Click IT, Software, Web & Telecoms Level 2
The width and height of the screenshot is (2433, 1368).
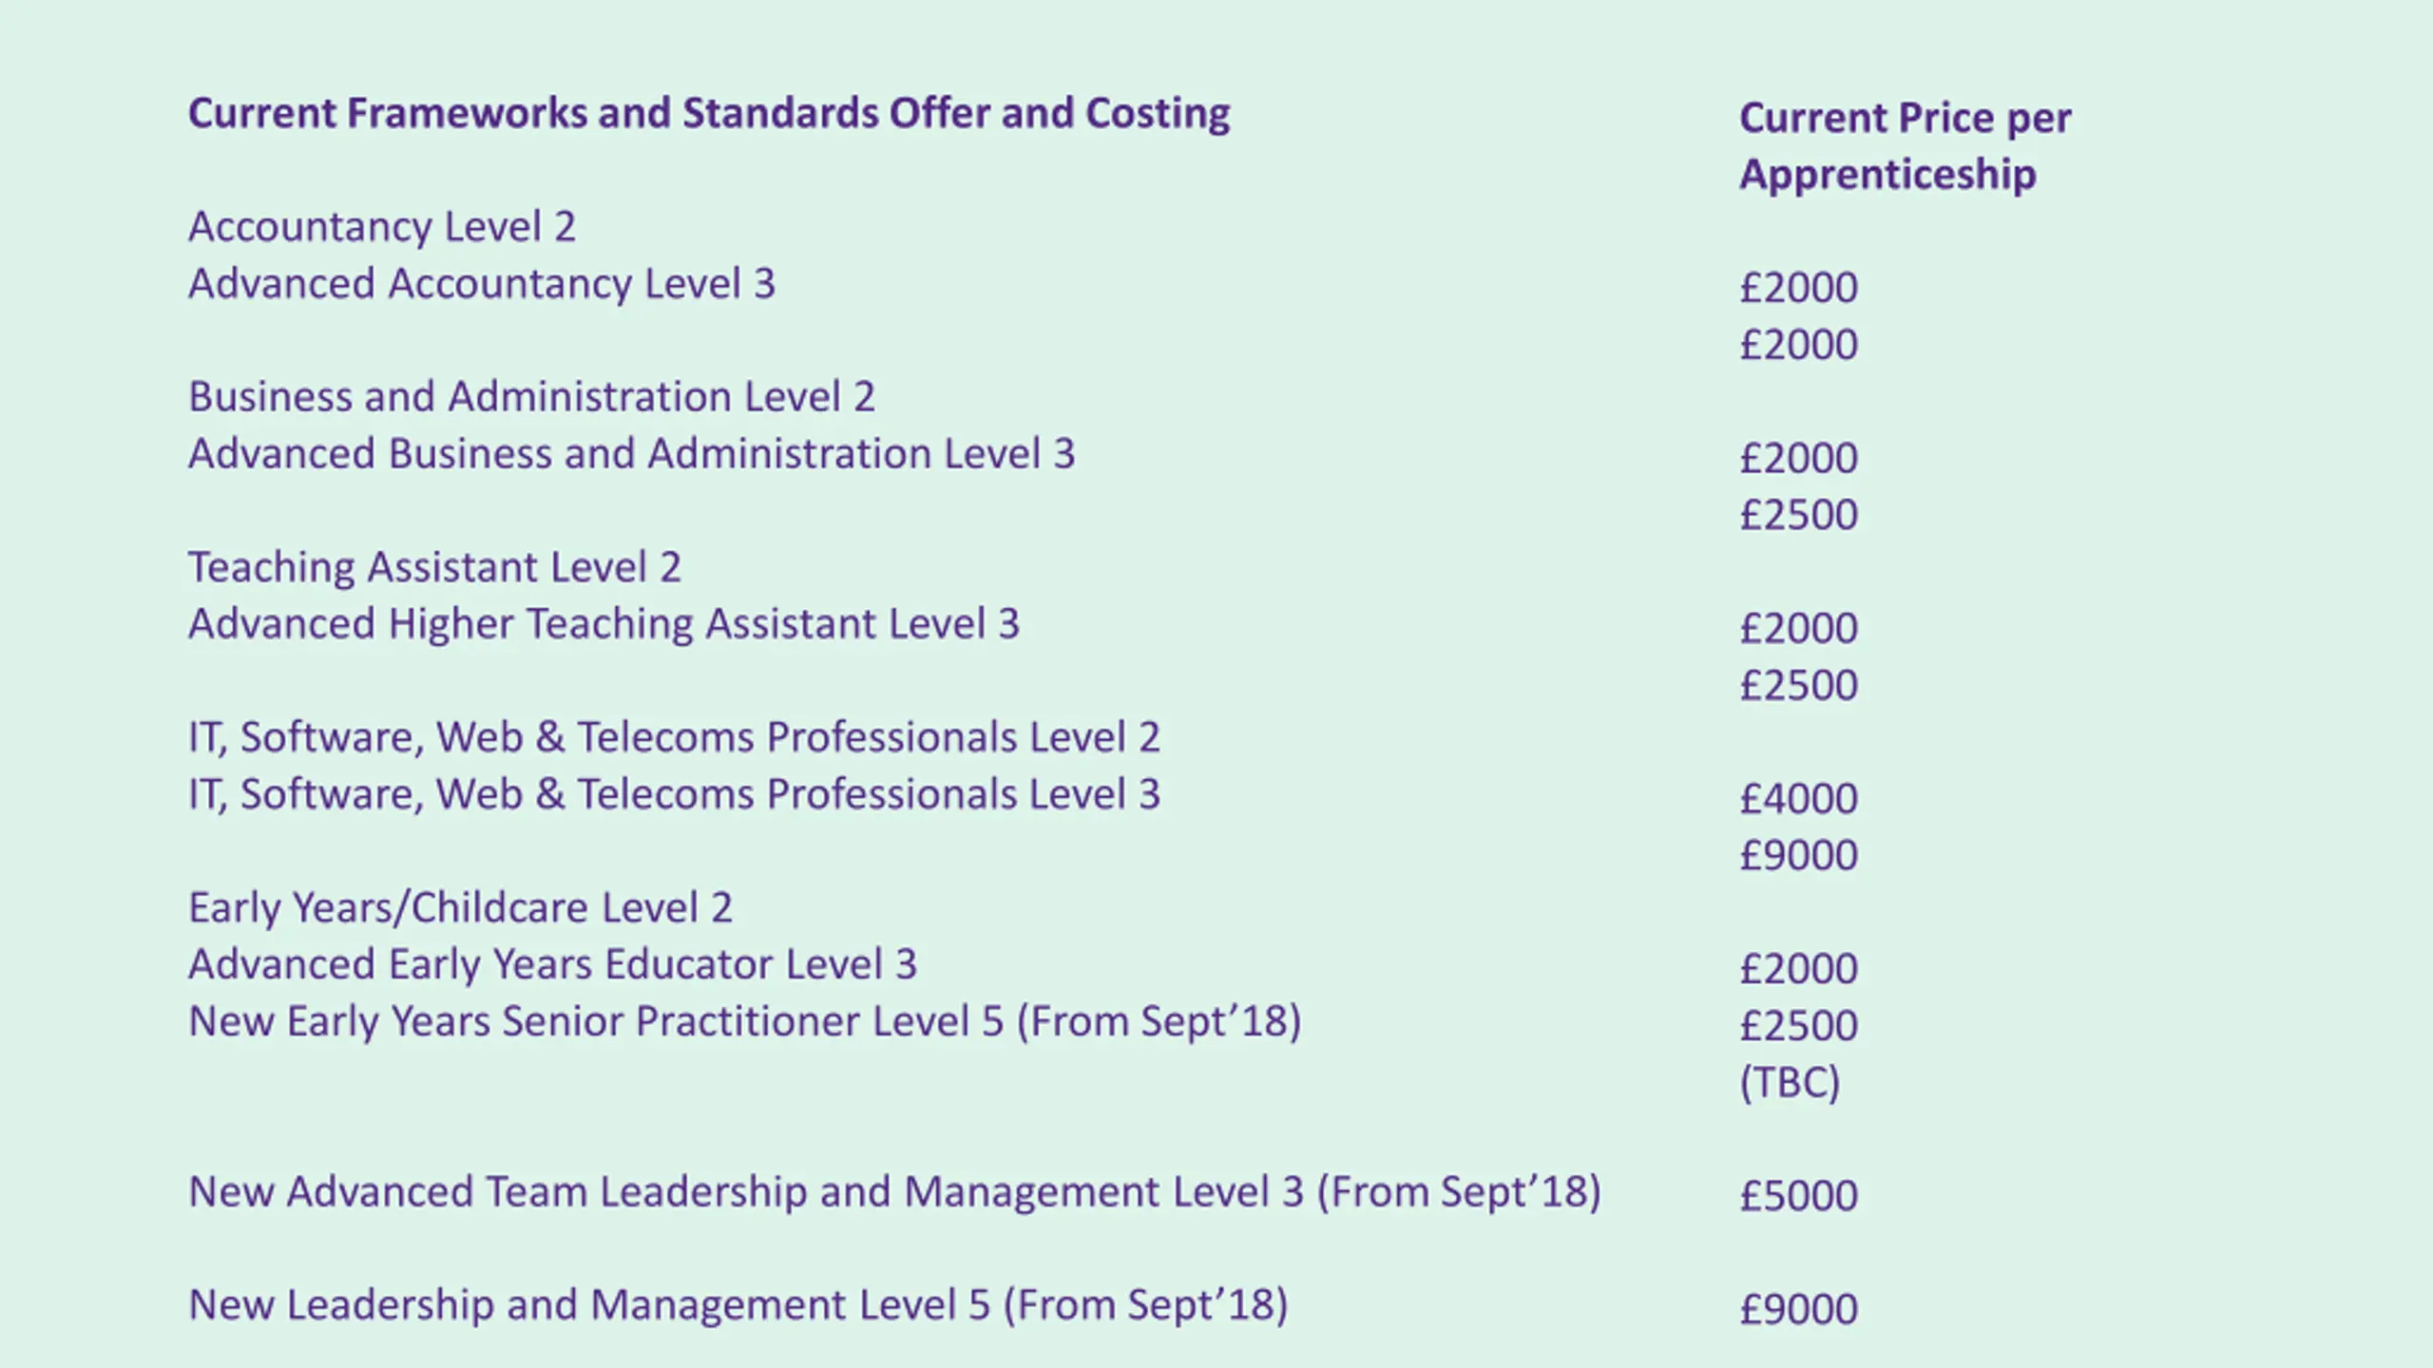pos(674,737)
